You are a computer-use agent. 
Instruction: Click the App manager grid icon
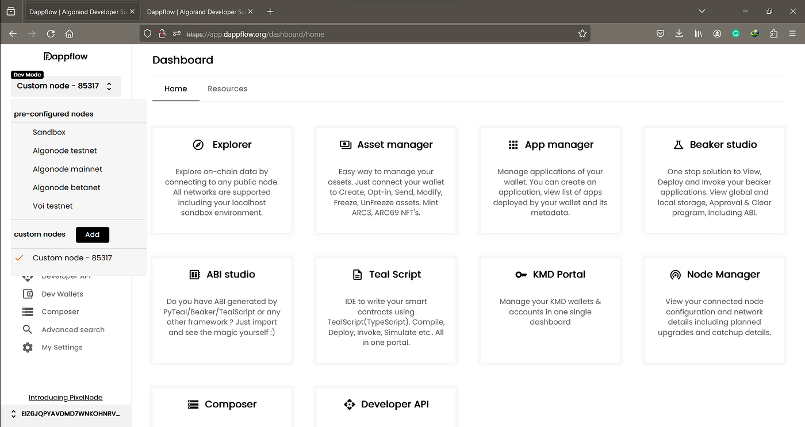(x=513, y=145)
